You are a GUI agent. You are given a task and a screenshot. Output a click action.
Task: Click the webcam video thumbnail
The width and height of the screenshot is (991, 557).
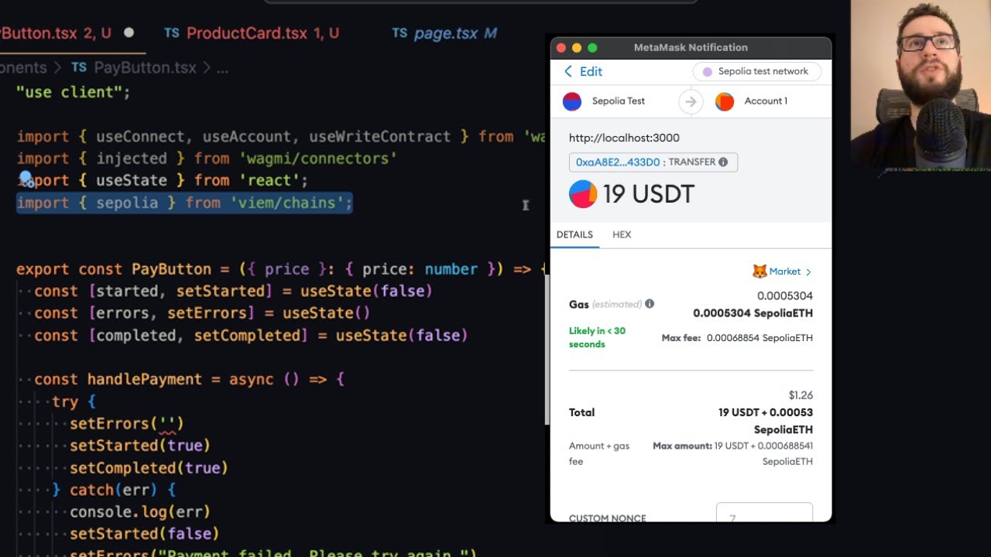point(921,85)
